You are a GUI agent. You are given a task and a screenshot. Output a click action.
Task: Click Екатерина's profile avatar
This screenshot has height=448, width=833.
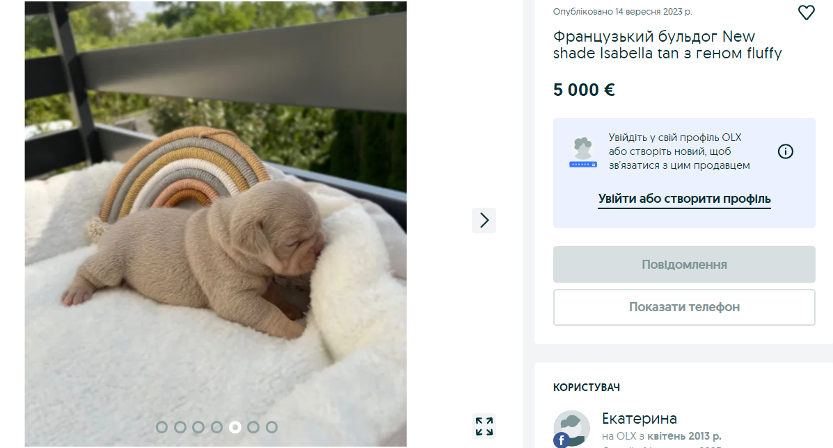click(x=573, y=426)
